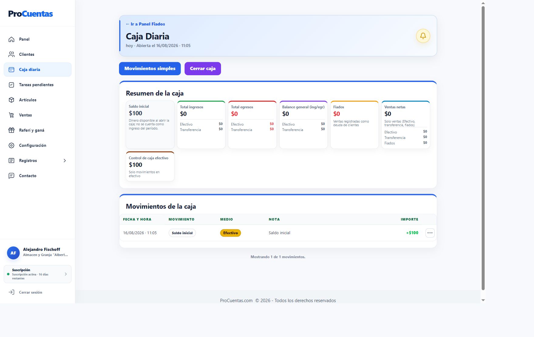Click the IMPORTE column header
This screenshot has height=337, width=534.
tap(409, 219)
